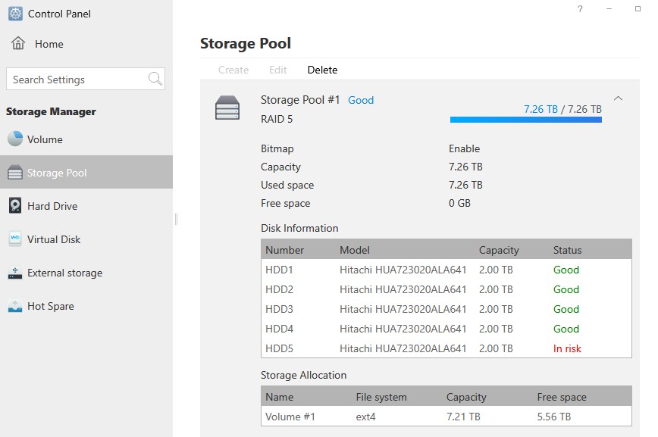Click the Hot Spare icon
The height and width of the screenshot is (437, 658).
coord(15,306)
